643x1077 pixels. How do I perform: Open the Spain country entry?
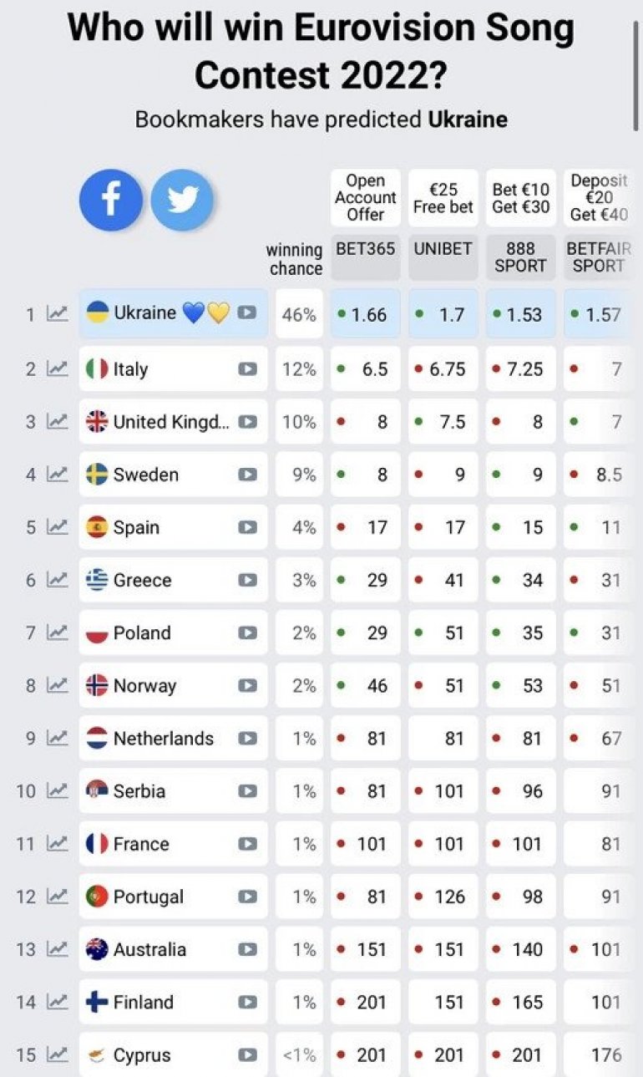pyautogui.click(x=173, y=527)
